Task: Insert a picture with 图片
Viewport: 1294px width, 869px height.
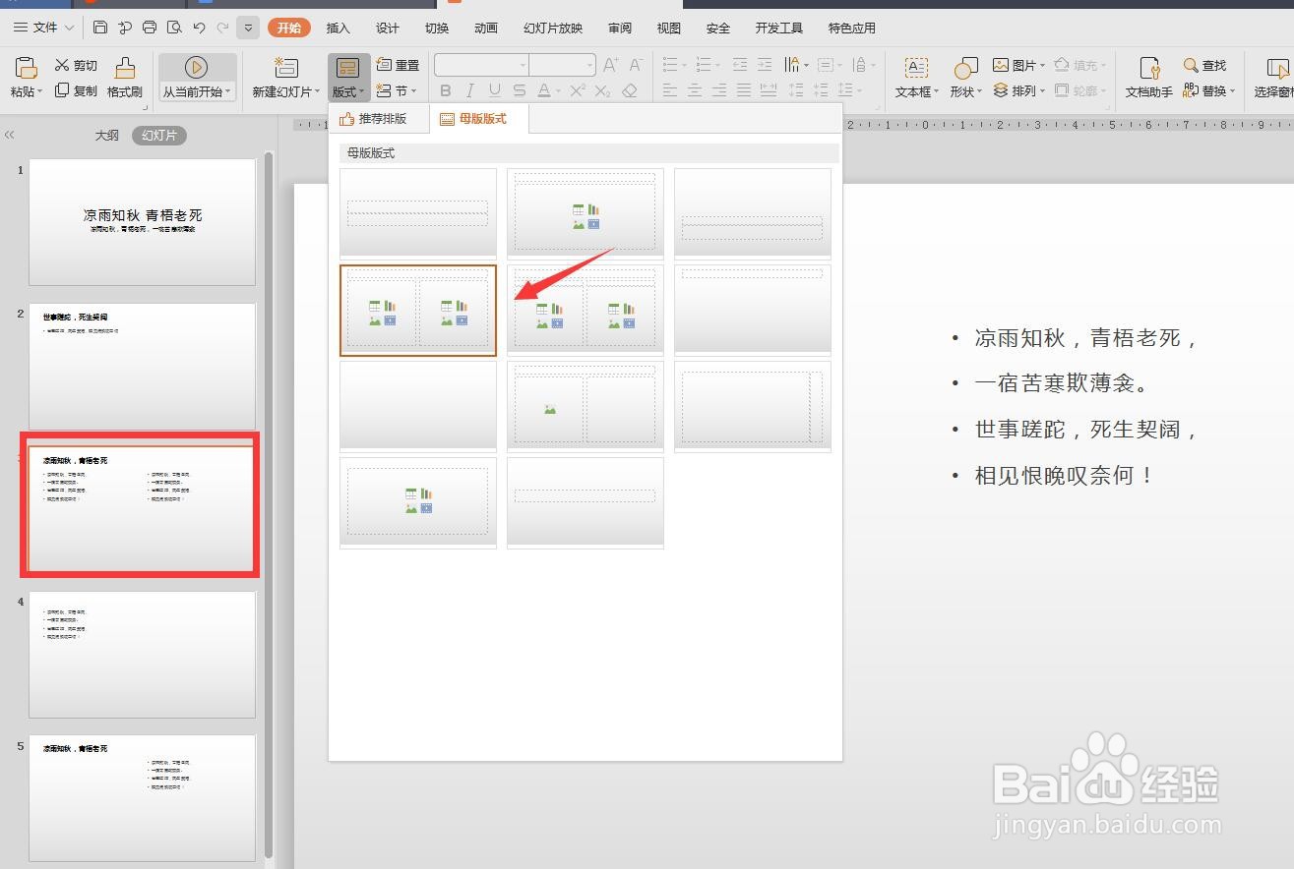Action: point(1018,65)
